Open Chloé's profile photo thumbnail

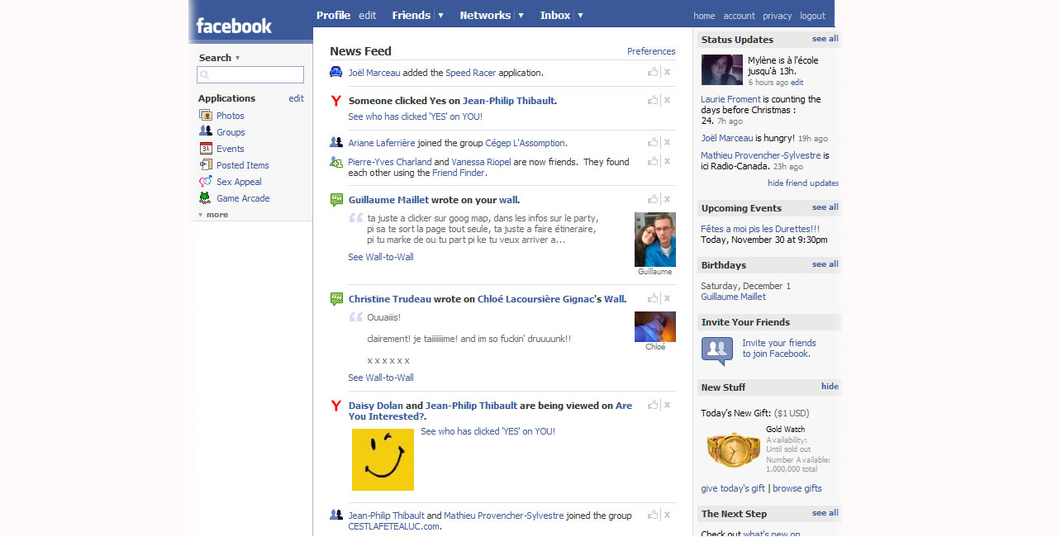[x=654, y=326]
